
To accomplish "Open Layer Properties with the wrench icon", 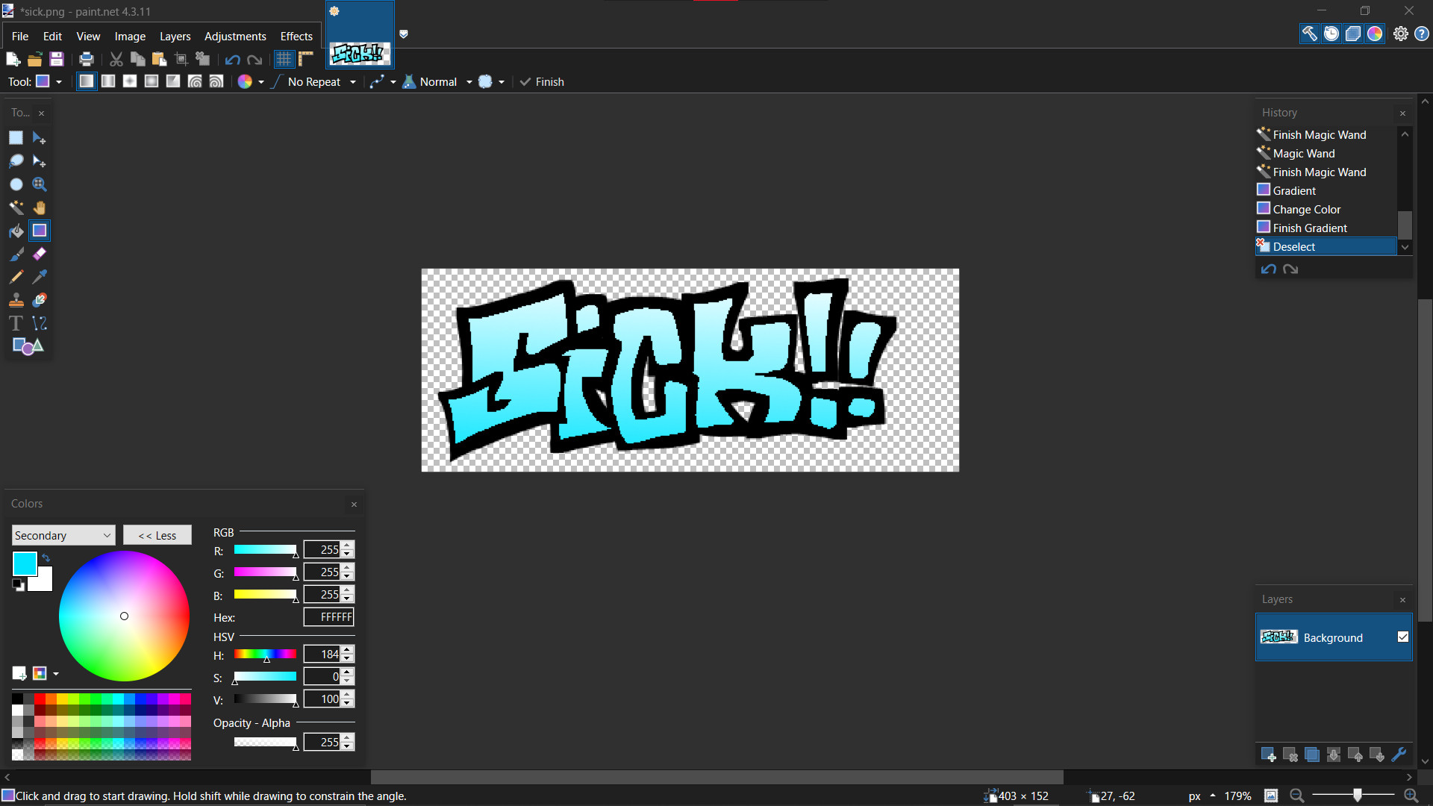I will [x=1399, y=755].
